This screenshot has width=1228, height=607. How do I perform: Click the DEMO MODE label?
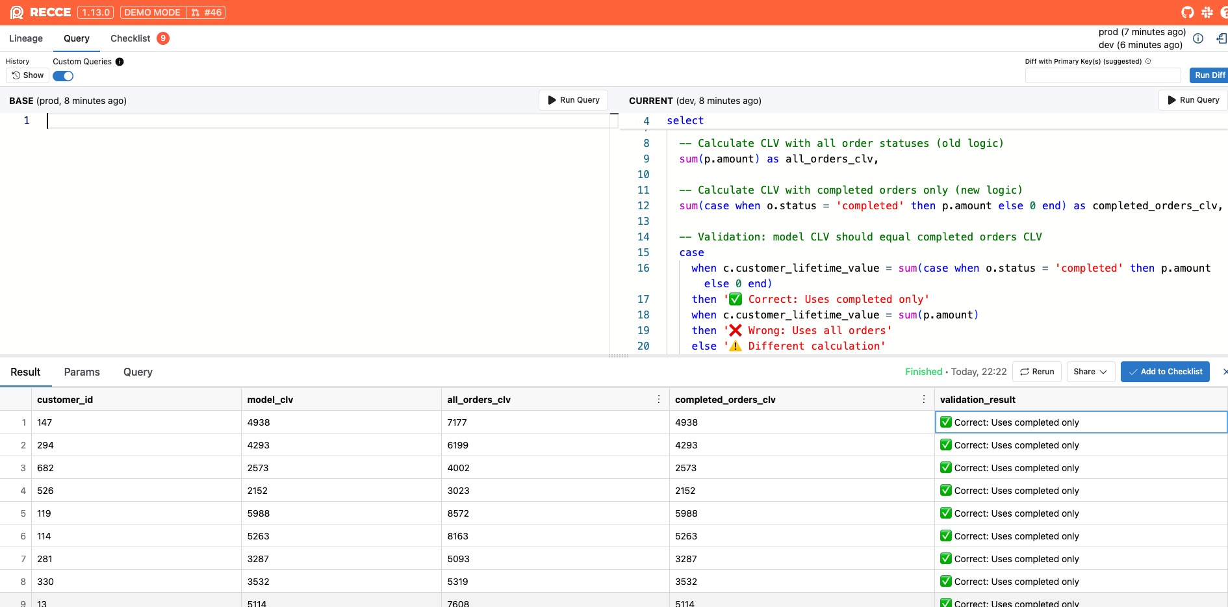click(x=152, y=12)
